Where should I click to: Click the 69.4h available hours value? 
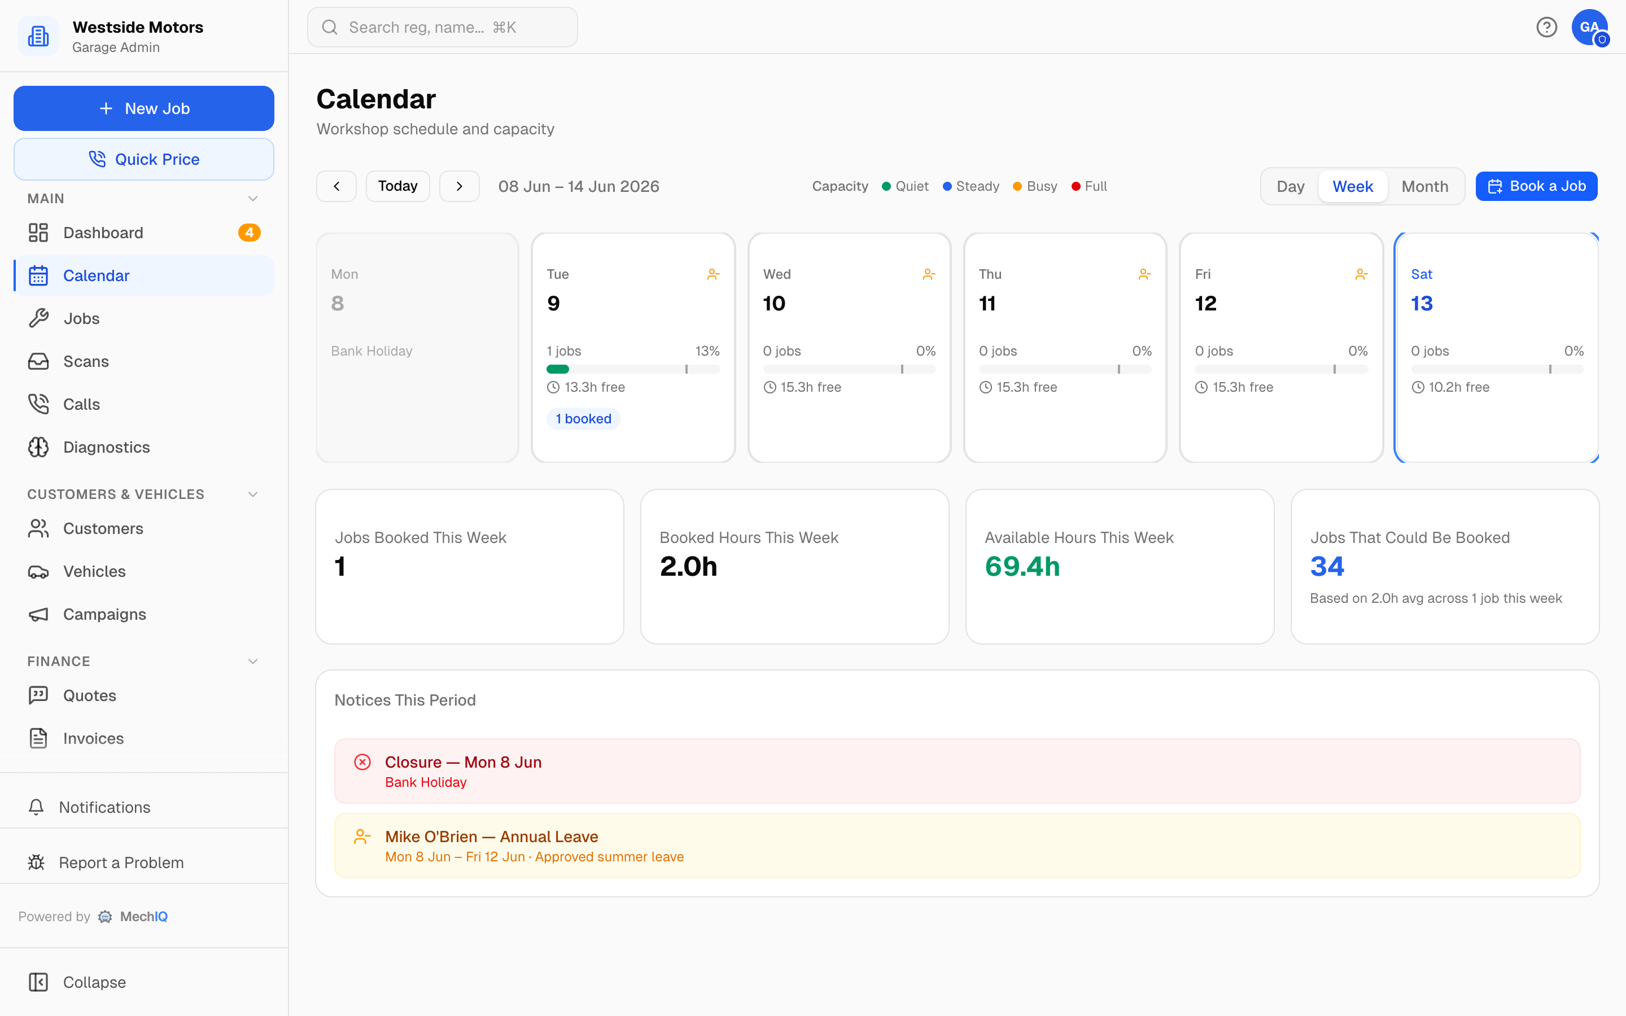pyautogui.click(x=1022, y=567)
